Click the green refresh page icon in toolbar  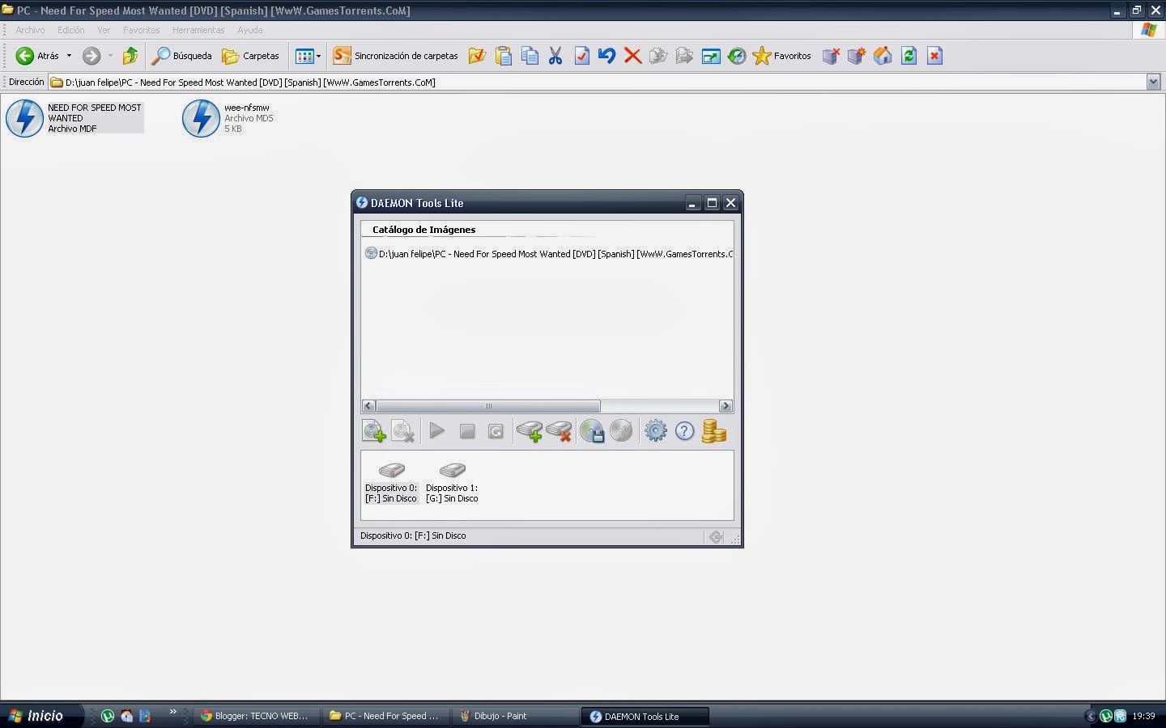pos(909,56)
